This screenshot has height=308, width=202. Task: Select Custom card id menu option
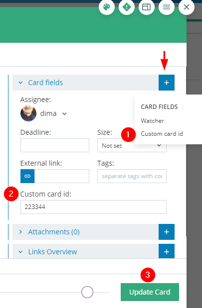[x=162, y=134]
